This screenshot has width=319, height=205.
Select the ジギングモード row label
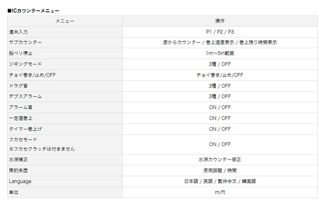[x=26, y=64]
